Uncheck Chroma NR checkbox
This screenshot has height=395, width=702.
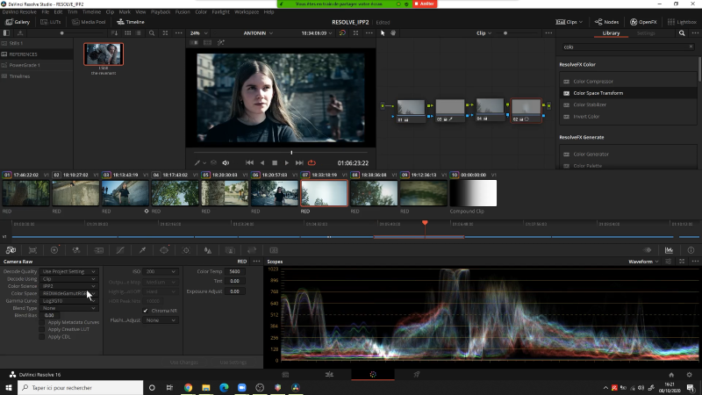146,311
